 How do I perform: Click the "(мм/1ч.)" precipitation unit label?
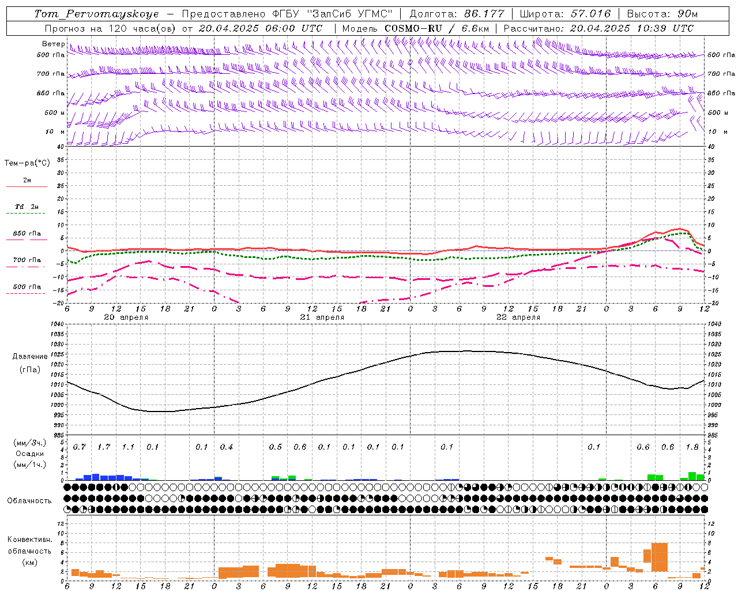29,464
